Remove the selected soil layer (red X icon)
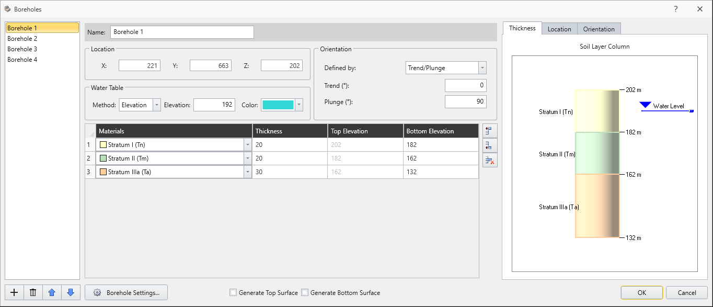The image size is (713, 307). click(490, 160)
